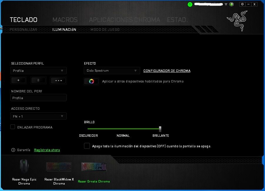Click the Chroma color wheel apply button

click(x=91, y=81)
